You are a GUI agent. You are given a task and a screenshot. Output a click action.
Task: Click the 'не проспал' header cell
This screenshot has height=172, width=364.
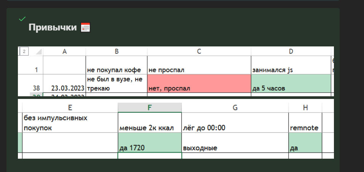[x=199, y=65]
